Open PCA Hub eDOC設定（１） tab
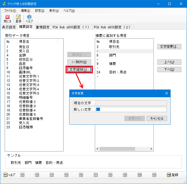The height and width of the screenshot is (184, 187). (71, 27)
